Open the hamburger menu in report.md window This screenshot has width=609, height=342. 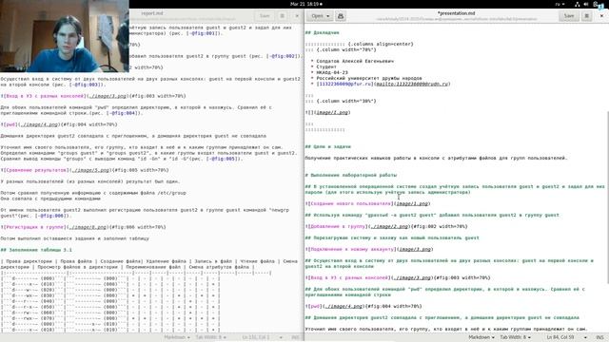coord(283,16)
